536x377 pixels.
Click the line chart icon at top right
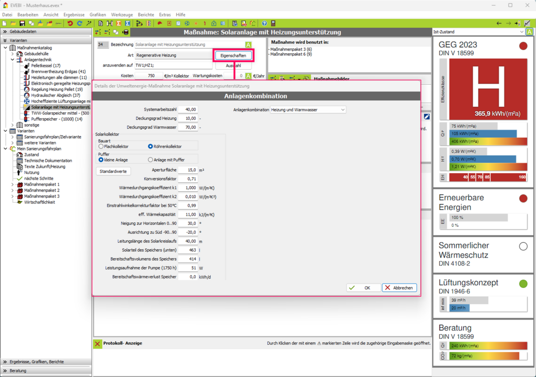tap(527, 23)
